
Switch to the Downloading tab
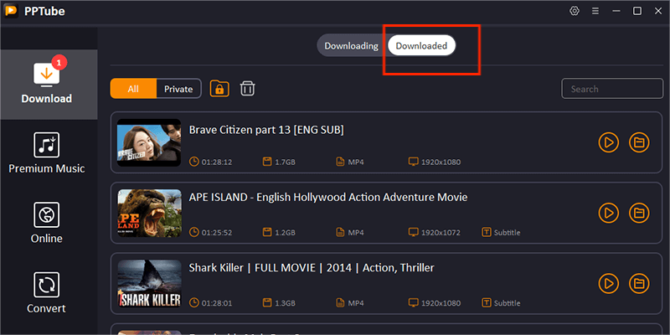click(x=352, y=46)
